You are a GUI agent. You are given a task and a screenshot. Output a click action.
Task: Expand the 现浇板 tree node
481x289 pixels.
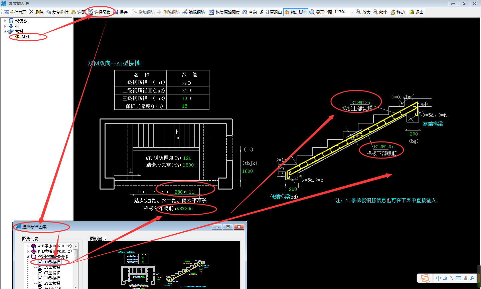point(5,21)
